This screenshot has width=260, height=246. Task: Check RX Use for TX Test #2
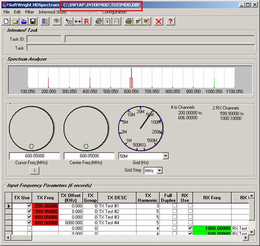tap(190, 211)
